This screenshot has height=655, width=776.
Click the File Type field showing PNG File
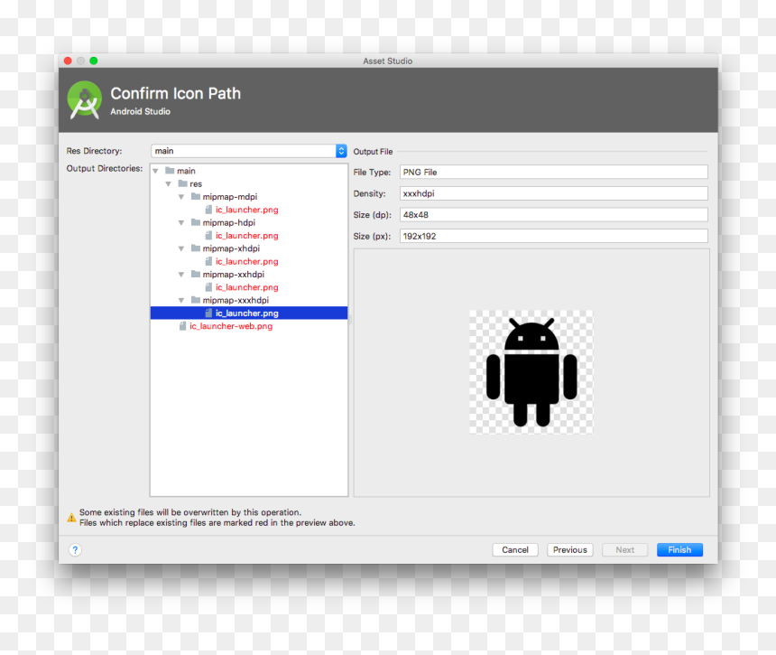(554, 172)
